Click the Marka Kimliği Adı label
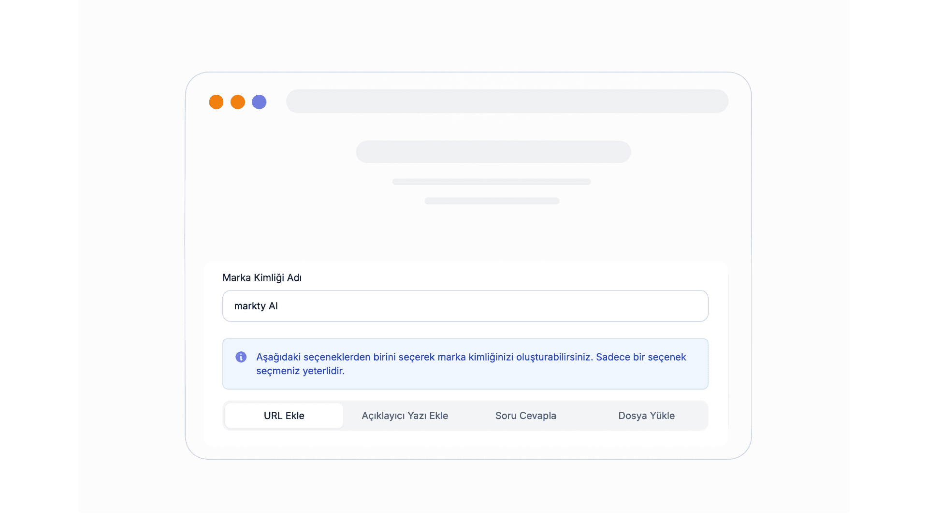 click(261, 278)
